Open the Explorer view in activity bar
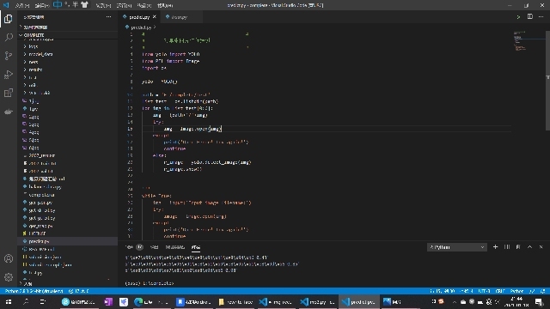Image resolution: width=550 pixels, height=309 pixels. coord(9,19)
